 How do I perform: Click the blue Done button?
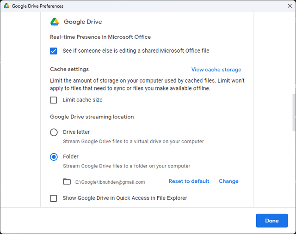click(272, 221)
